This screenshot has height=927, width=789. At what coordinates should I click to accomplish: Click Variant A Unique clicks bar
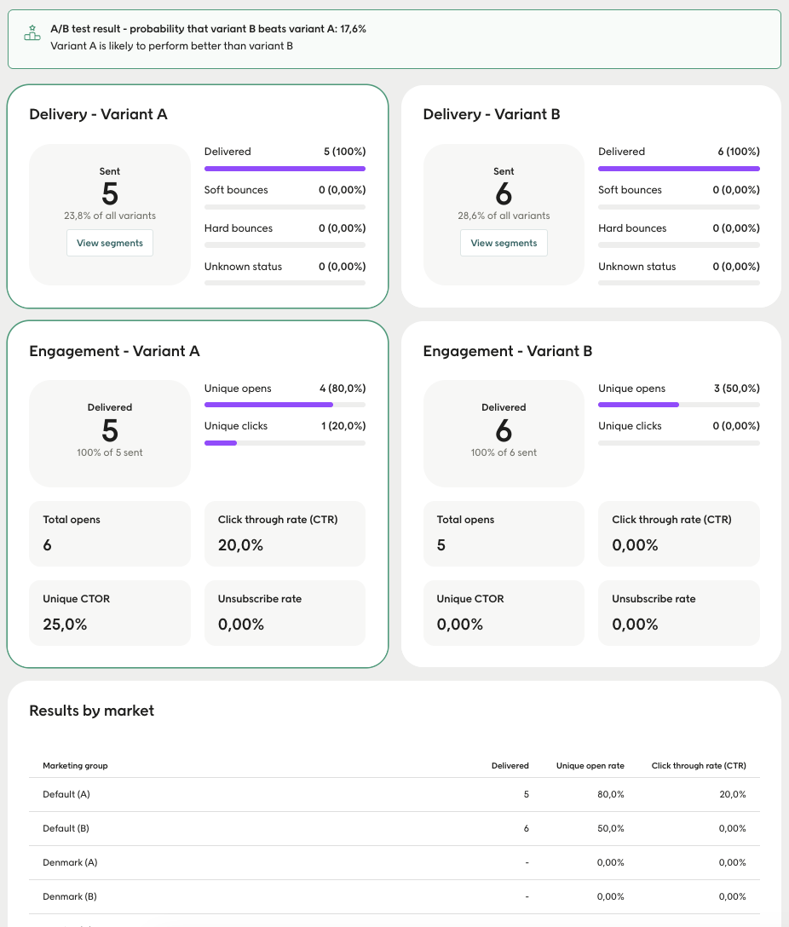[x=285, y=443]
